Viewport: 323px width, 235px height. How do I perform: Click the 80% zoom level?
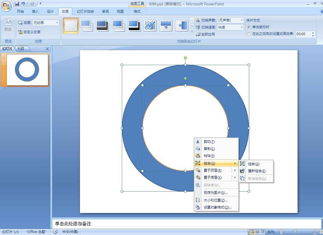pyautogui.click(x=271, y=232)
